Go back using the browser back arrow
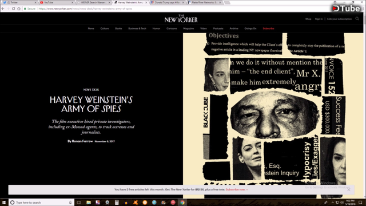The height and width of the screenshot is (206, 366). coord(3,9)
